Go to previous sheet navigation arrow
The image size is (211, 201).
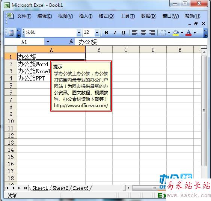(13, 188)
